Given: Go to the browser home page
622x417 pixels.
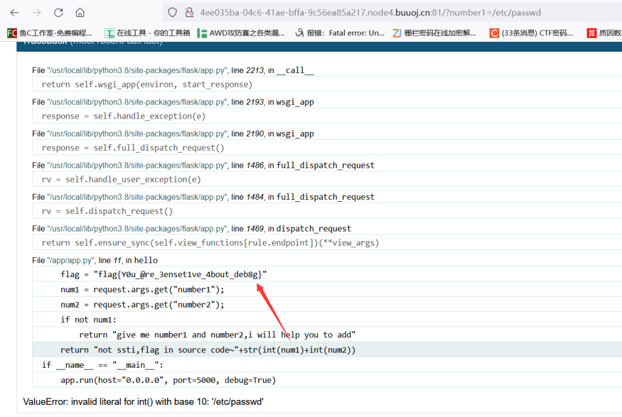Looking at the screenshot, I should click(x=80, y=12).
